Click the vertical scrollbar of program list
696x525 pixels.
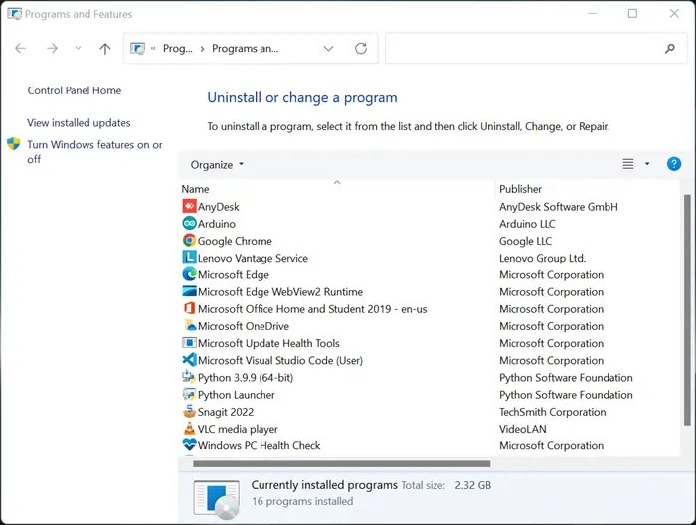click(687, 309)
